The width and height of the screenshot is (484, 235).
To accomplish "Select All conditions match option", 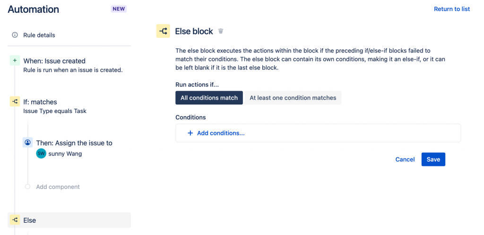I will 209,98.
